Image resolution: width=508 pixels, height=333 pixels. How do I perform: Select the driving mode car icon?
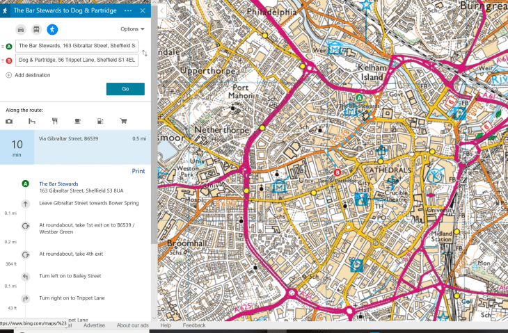[21, 29]
